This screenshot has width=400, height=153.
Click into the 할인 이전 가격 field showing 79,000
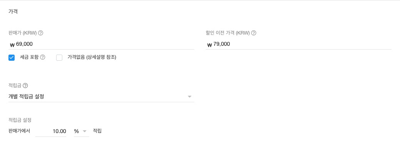pyautogui.click(x=299, y=44)
